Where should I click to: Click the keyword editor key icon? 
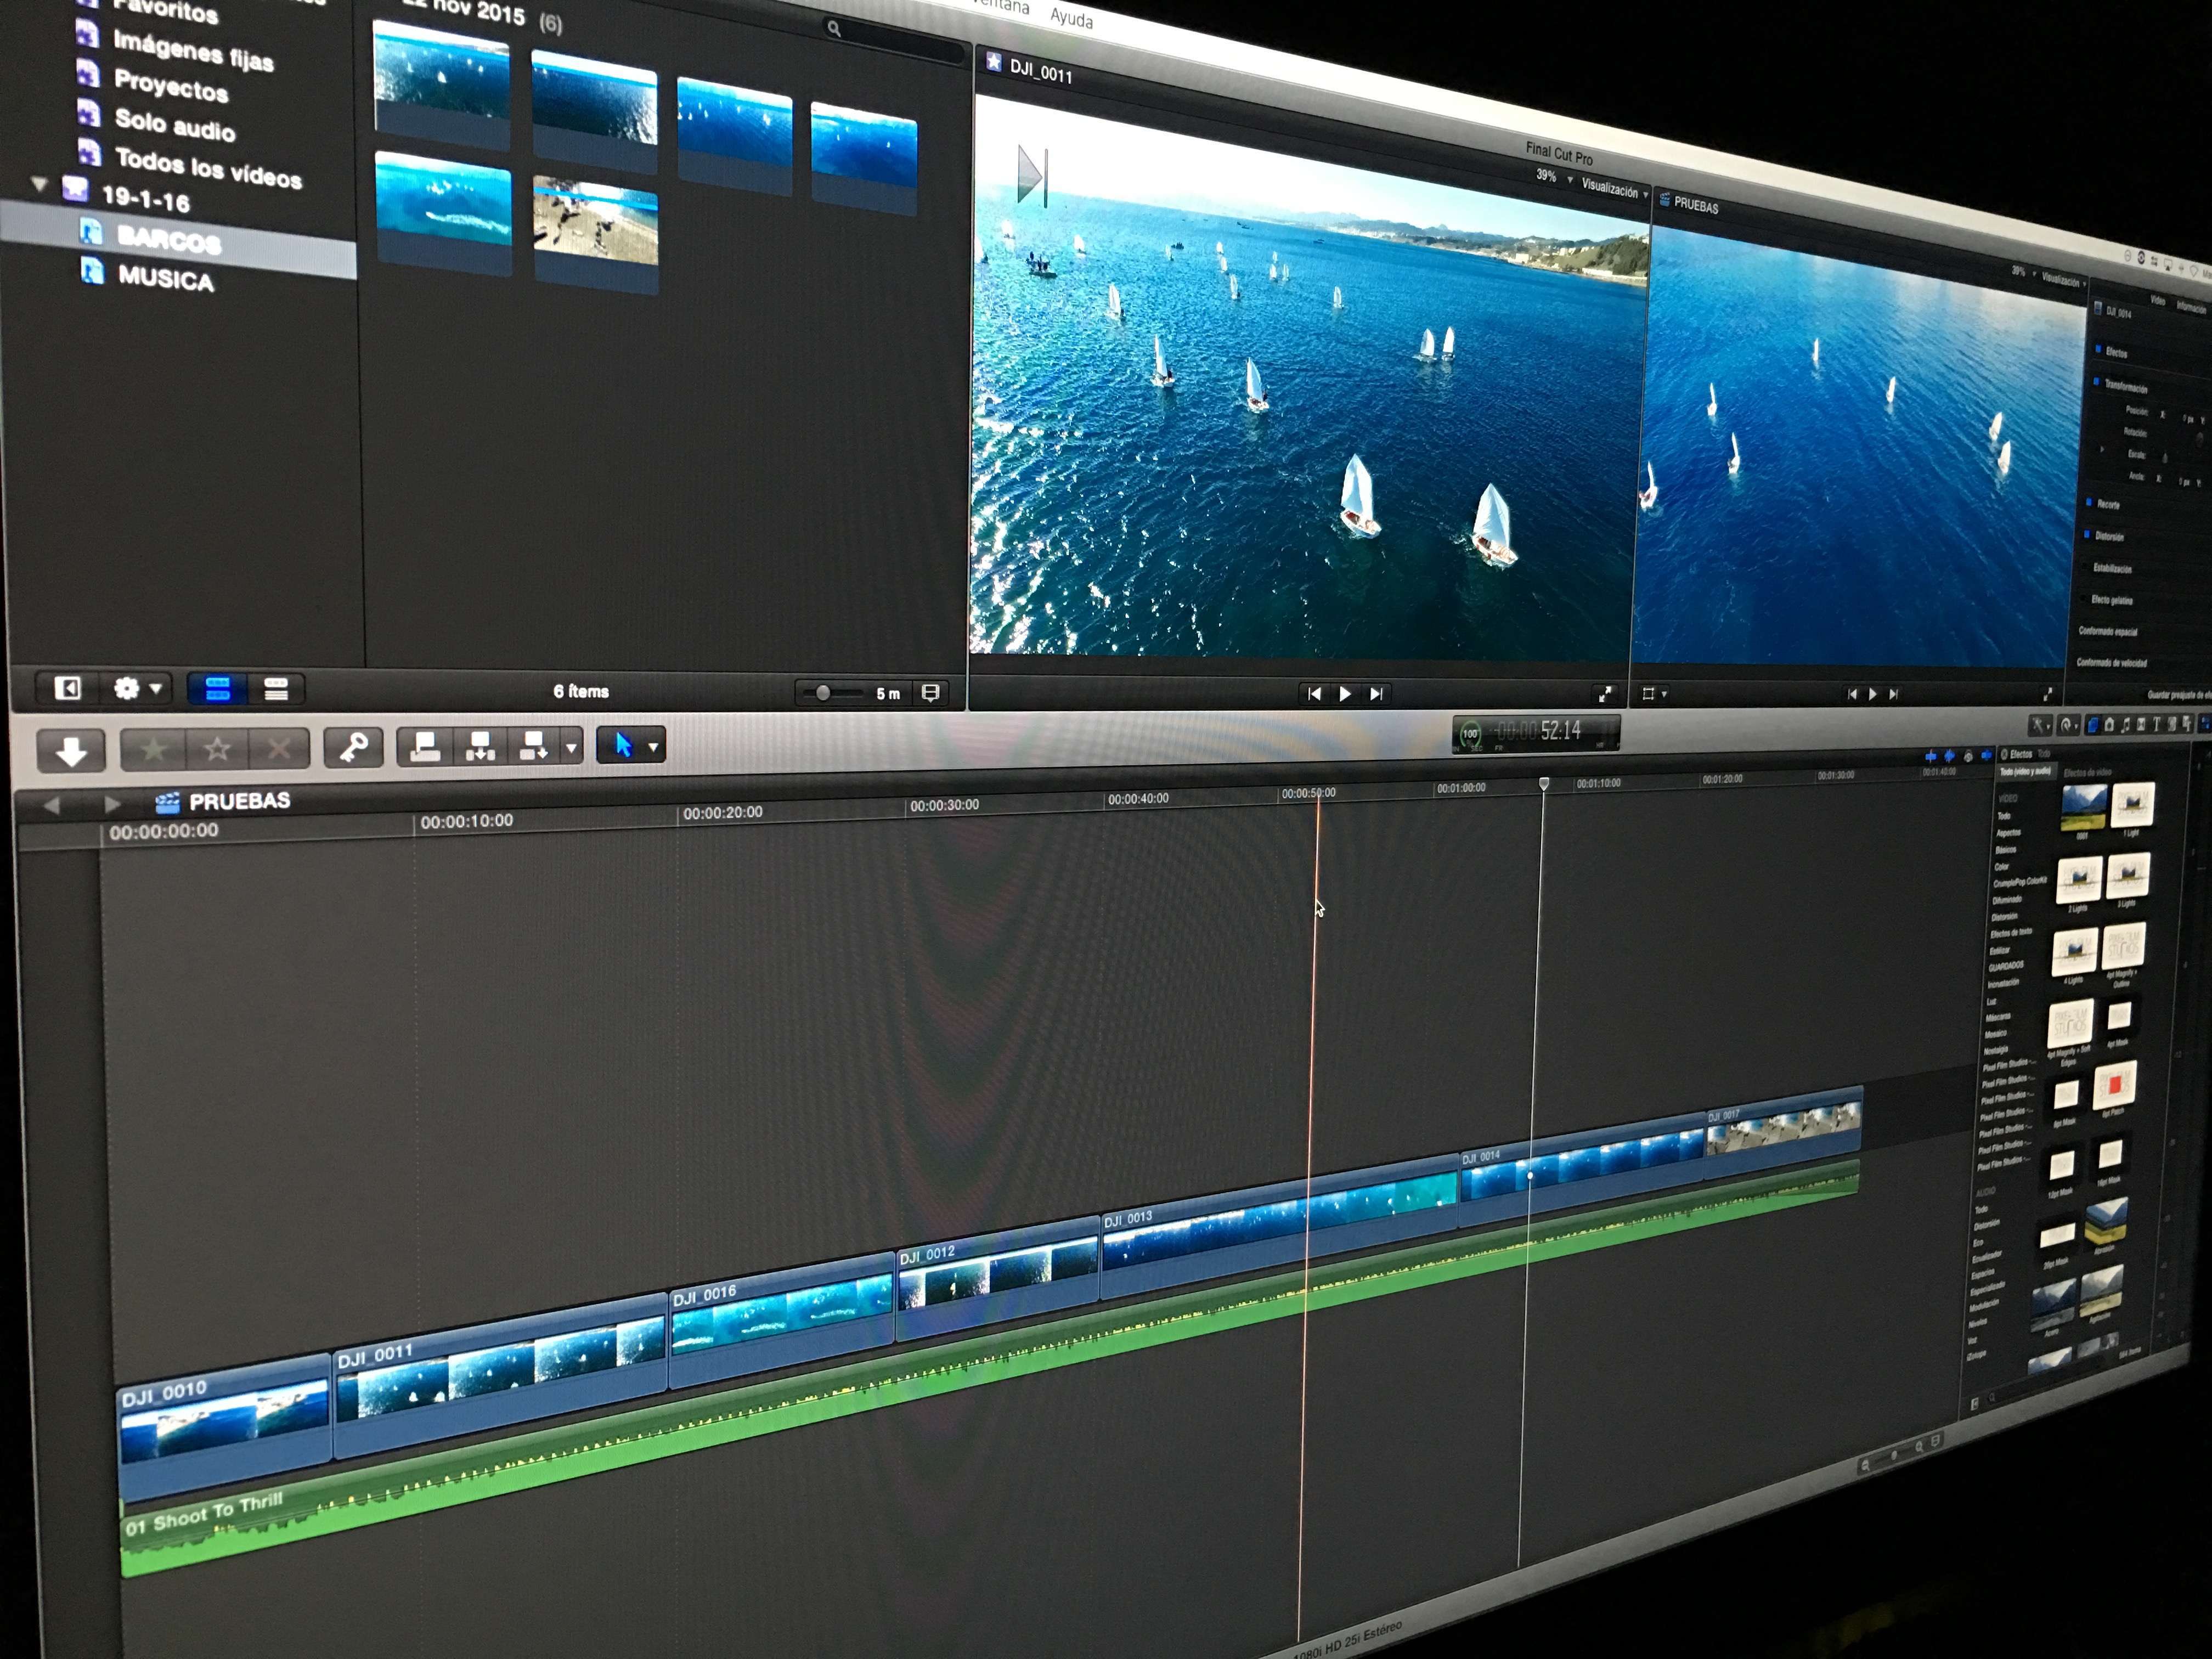[x=353, y=747]
